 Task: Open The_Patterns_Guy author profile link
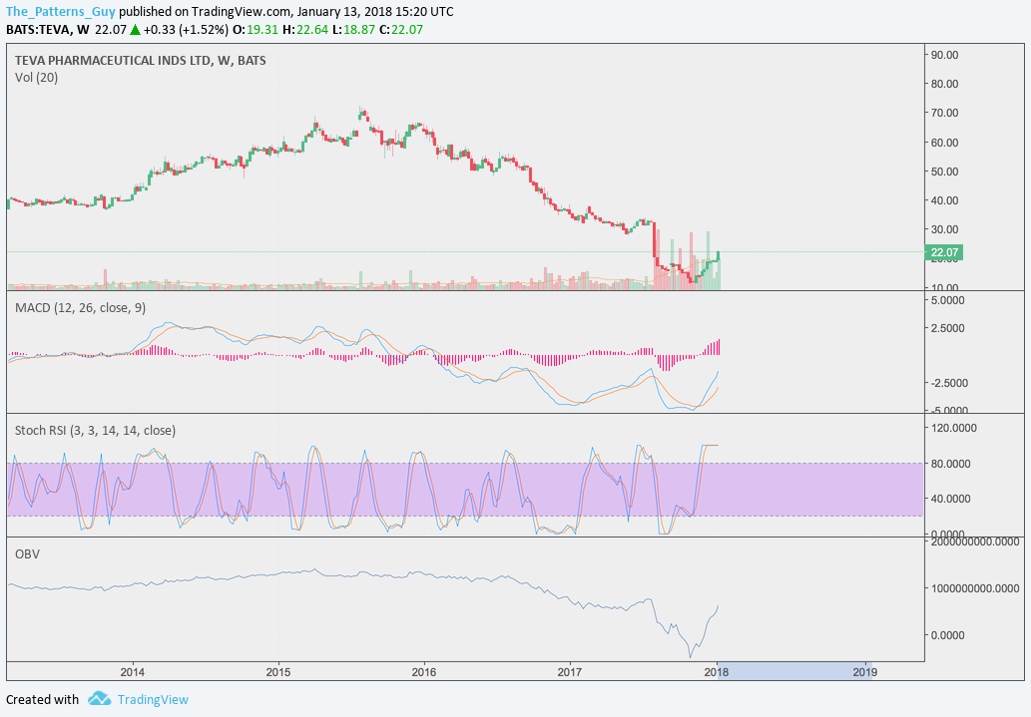pos(61,12)
